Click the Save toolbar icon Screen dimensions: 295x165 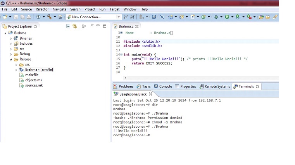tap(16, 17)
